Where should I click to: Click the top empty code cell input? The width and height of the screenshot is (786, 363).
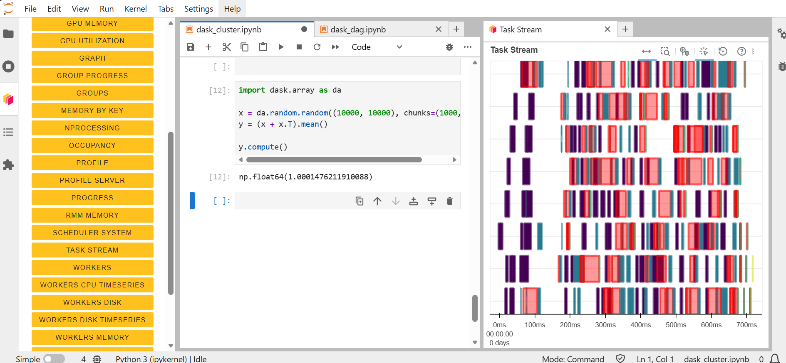click(347, 66)
